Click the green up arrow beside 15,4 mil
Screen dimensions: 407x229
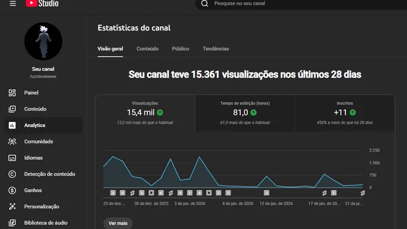(160, 112)
